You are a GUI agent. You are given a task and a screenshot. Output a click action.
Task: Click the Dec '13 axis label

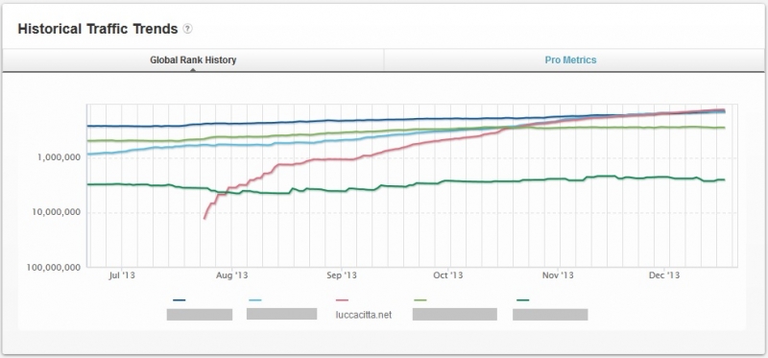click(663, 275)
